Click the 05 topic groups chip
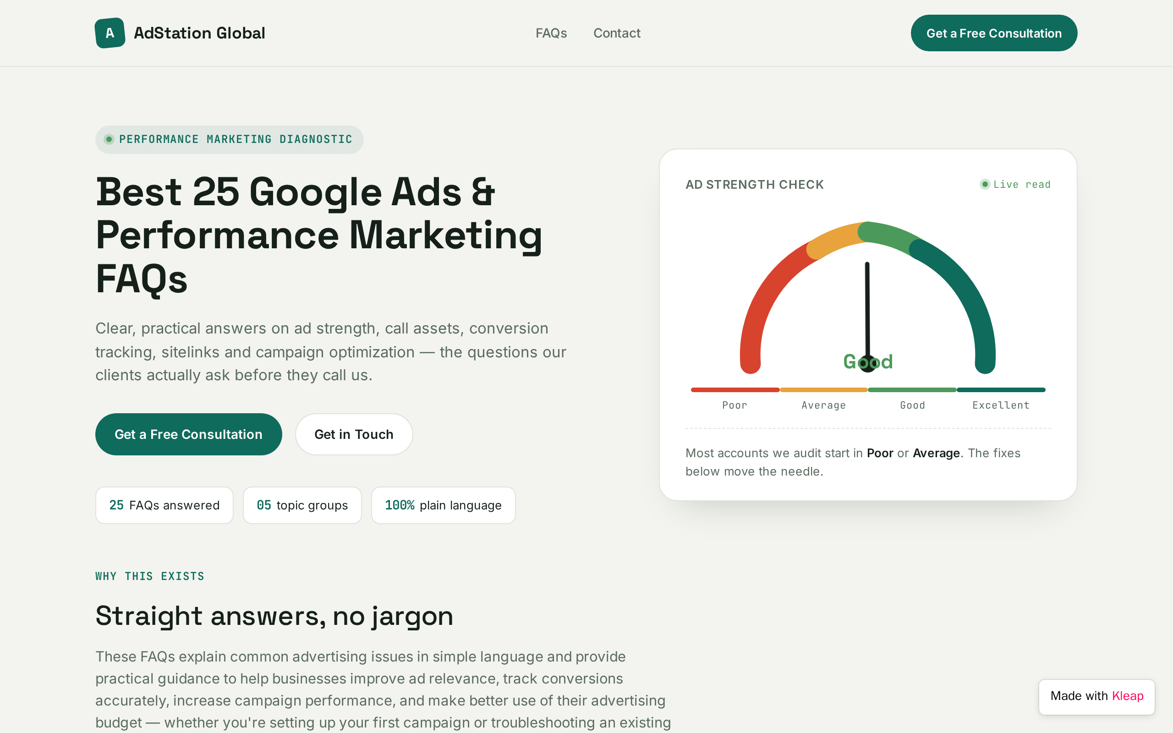The image size is (1173, 733). click(x=302, y=505)
